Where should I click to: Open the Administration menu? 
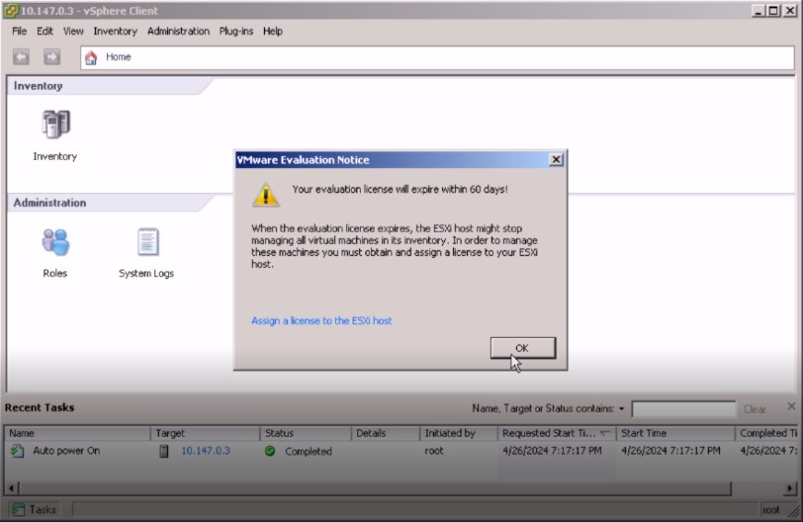pyautogui.click(x=178, y=31)
